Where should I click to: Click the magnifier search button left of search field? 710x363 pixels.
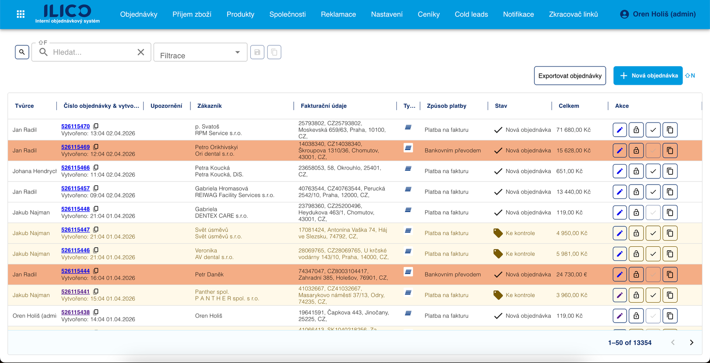coord(22,52)
